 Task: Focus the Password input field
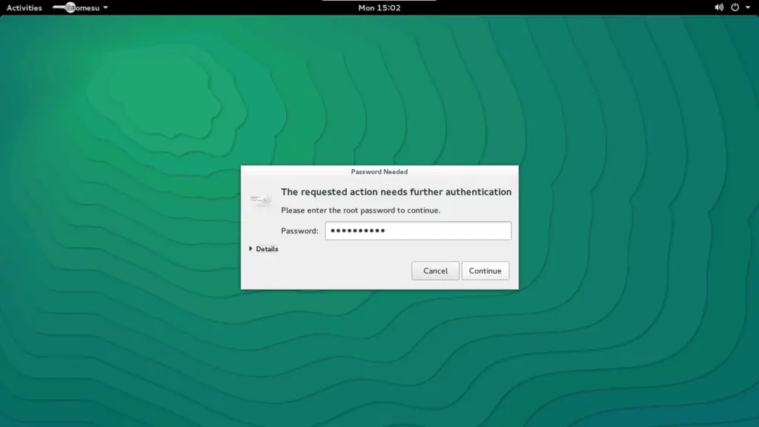[418, 231]
